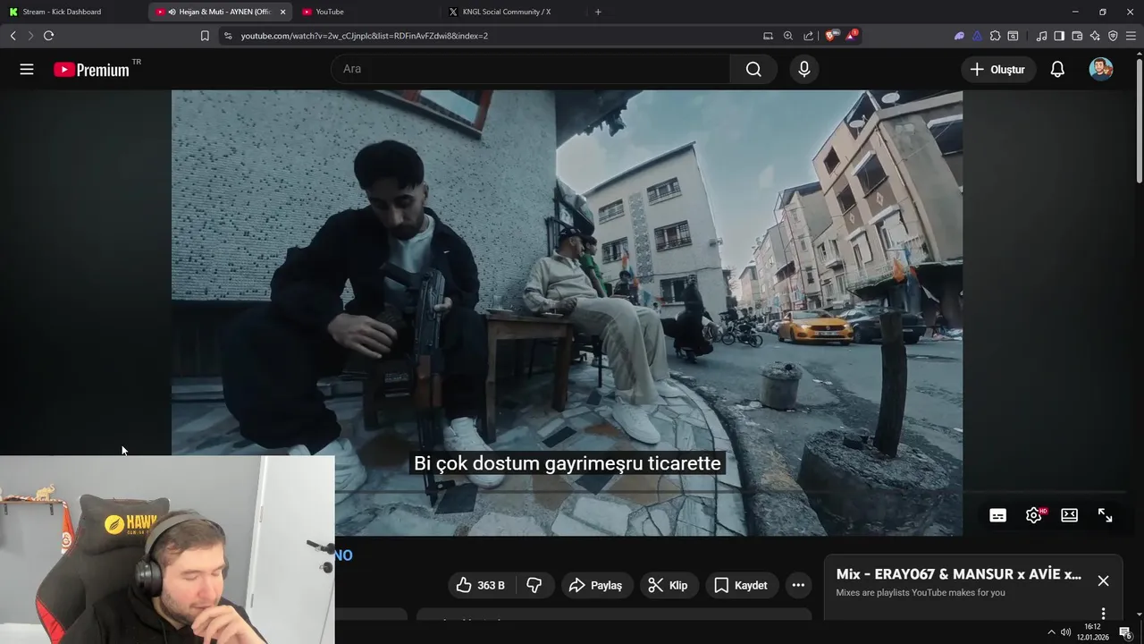Click the share page icon in address bar
Image resolution: width=1144 pixels, height=644 pixels.
point(809,36)
